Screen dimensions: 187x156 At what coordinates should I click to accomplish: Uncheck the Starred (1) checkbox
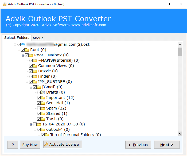pyautogui.click(x=39, y=114)
